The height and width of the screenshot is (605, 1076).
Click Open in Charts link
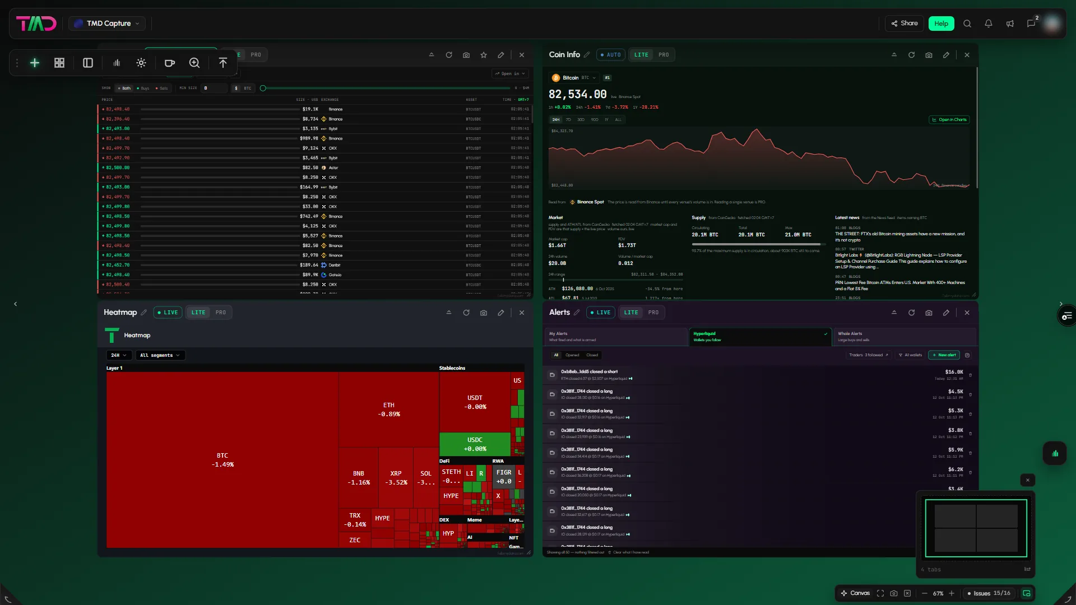(949, 120)
